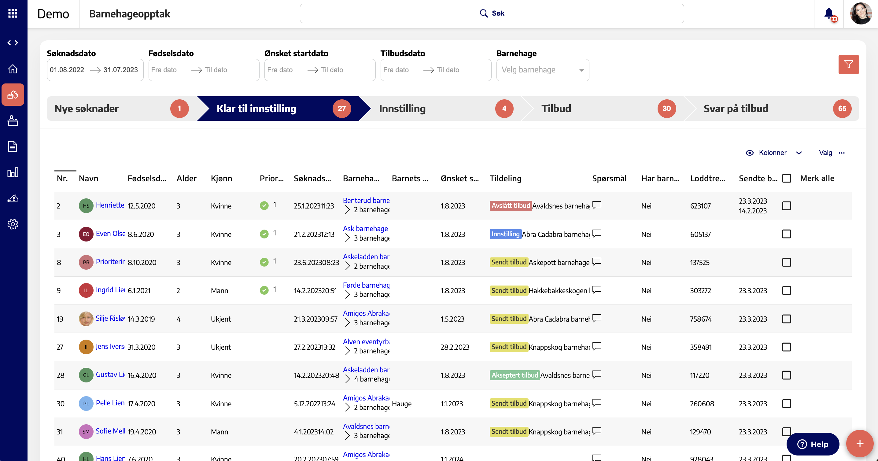Open question comment icon for Gustav row
The width and height of the screenshot is (878, 461).
597,374
